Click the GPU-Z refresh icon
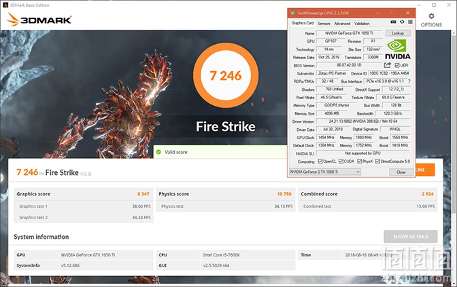Image resolution: width=457 pixels, height=287 pixels. (x=402, y=22)
